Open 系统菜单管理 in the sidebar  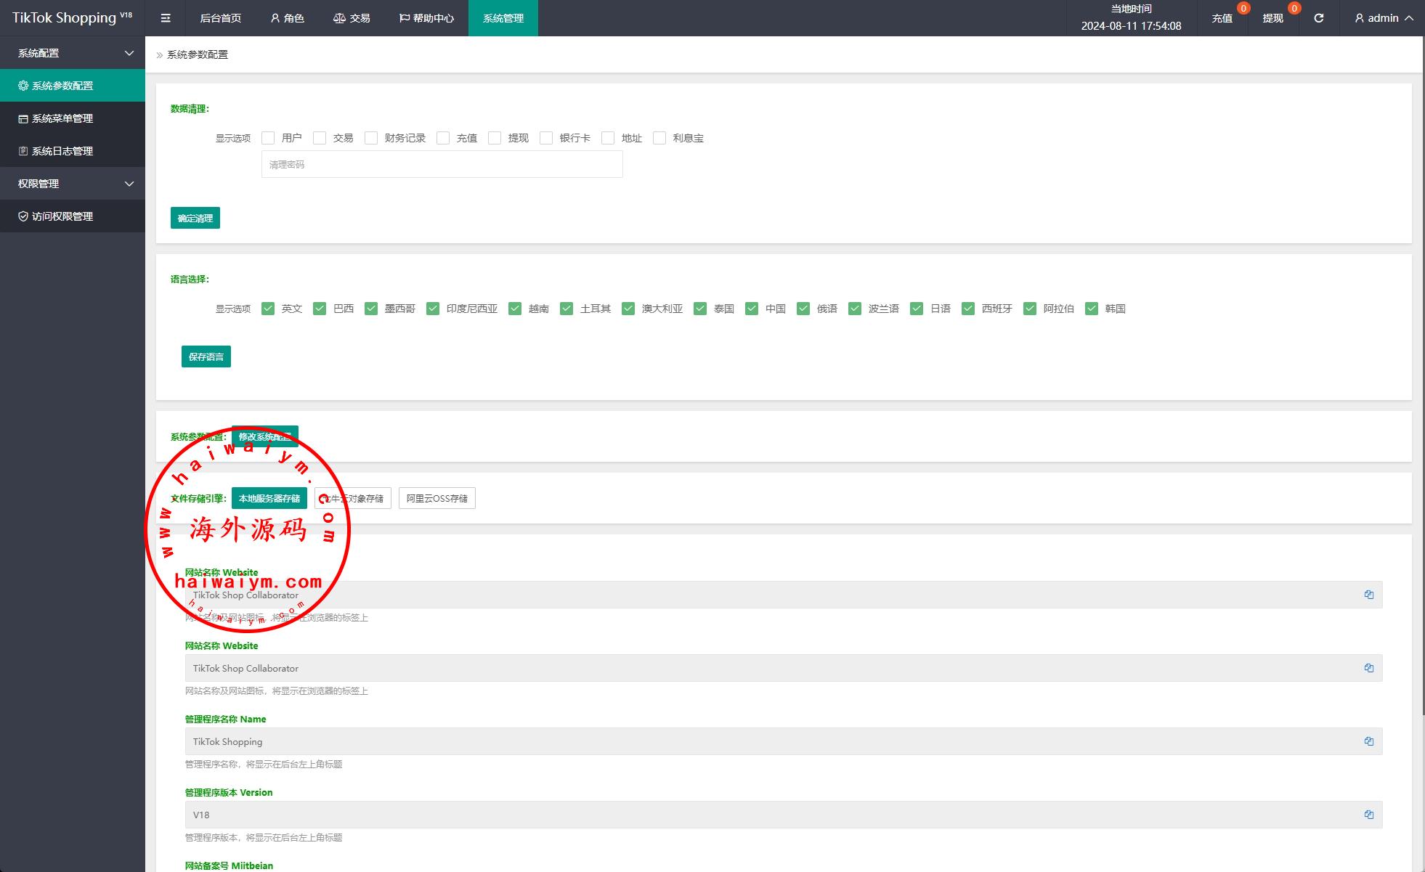[x=62, y=118]
